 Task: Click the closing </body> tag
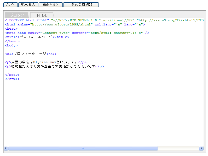pos(12,75)
